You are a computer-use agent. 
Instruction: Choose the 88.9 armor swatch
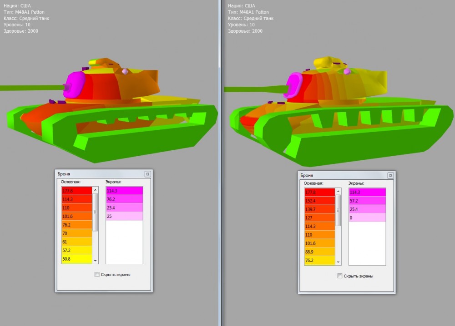[x=319, y=252]
